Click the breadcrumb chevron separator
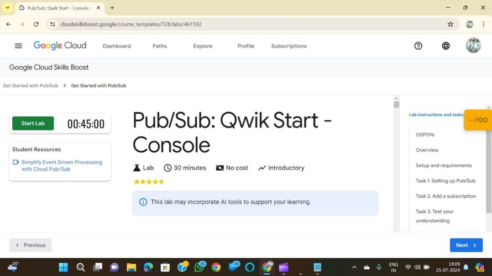Screen dimensions: 492x276 coord(65,86)
